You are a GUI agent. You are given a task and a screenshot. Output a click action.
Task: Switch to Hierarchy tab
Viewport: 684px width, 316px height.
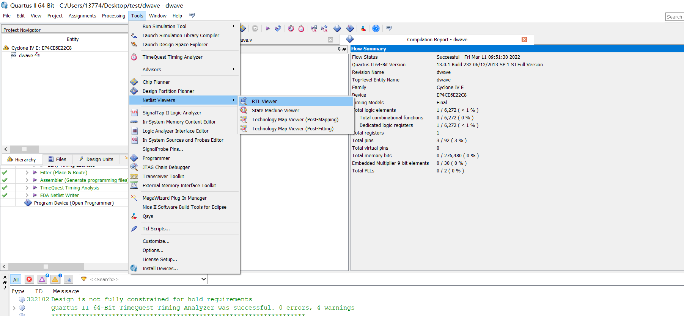click(x=22, y=160)
